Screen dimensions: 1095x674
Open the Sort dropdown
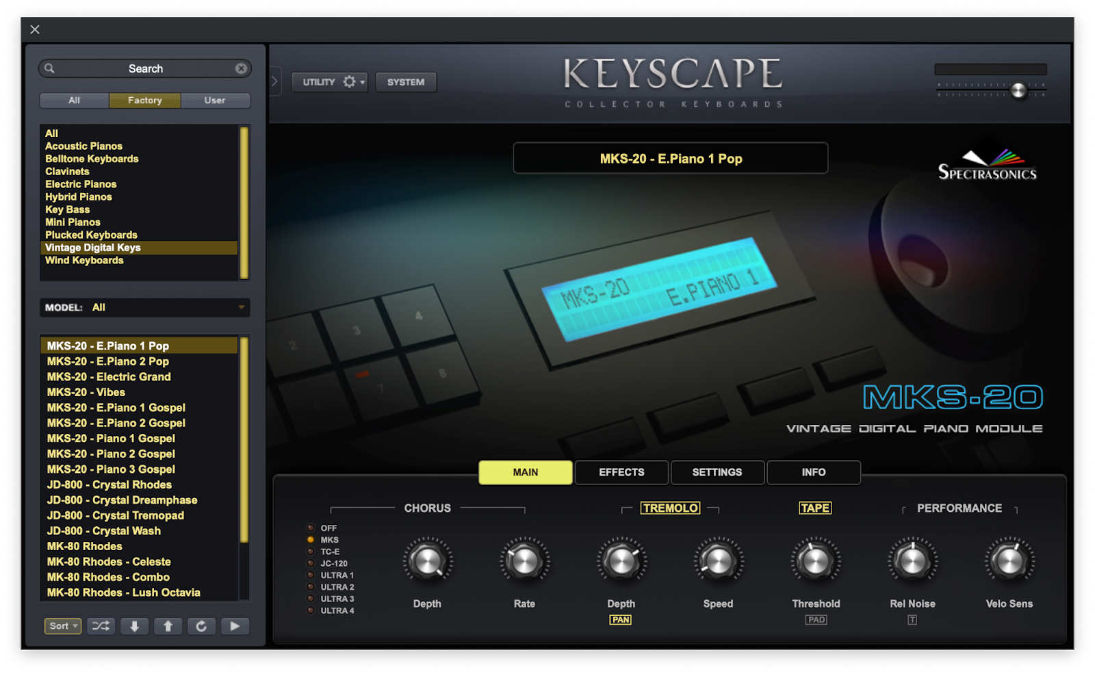coord(63,626)
